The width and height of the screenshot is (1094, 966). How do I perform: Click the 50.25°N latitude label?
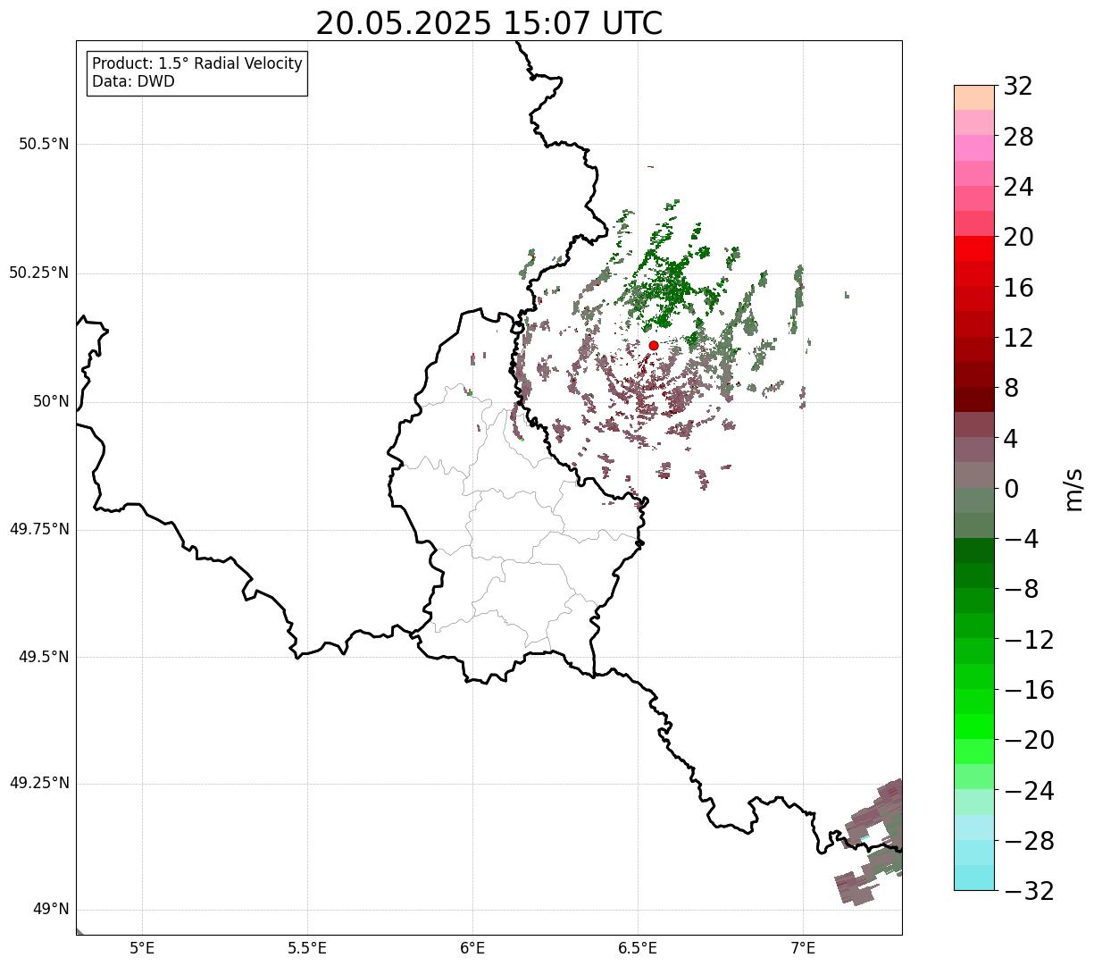38,273
